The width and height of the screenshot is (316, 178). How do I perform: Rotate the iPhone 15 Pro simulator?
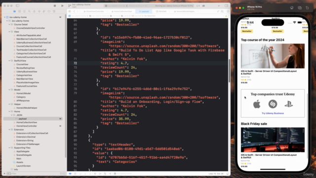pyautogui.click(x=307, y=8)
